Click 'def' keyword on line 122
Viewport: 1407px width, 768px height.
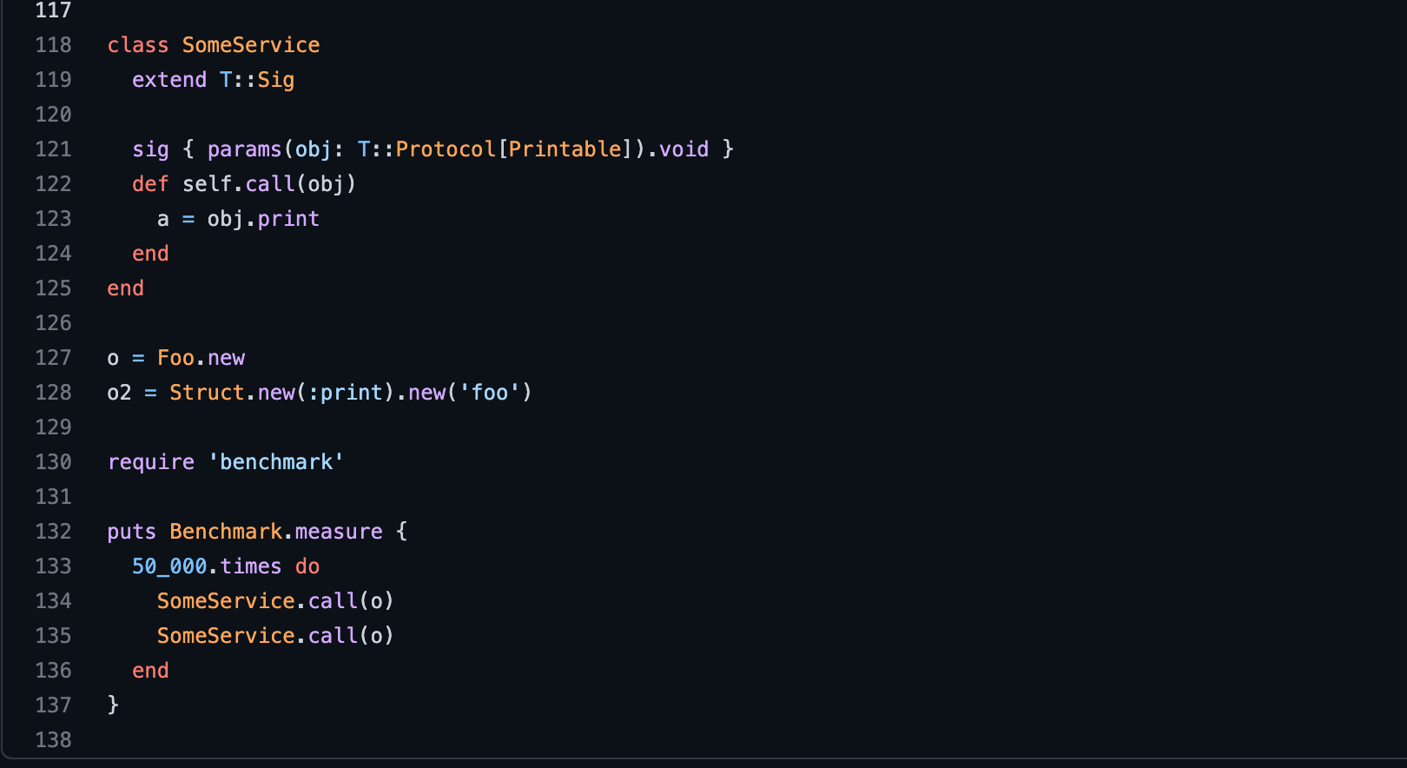click(150, 184)
